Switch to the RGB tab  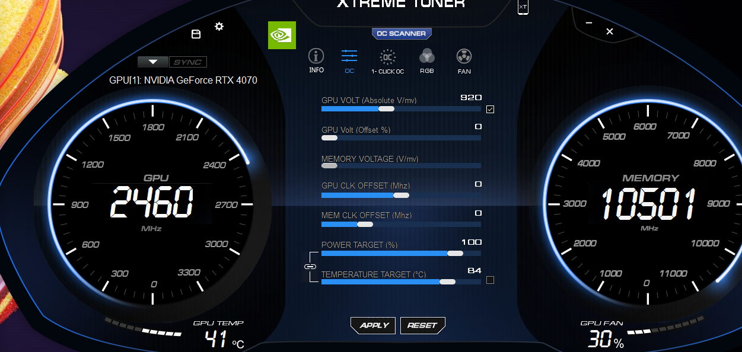click(x=427, y=62)
